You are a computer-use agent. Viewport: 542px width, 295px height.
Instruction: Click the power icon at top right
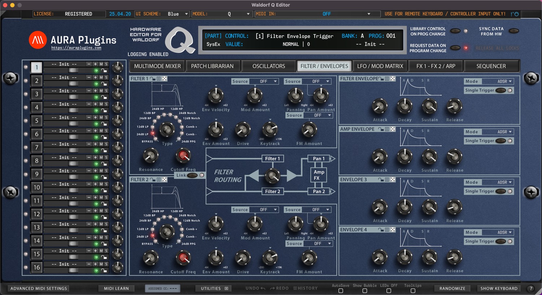[517, 14]
